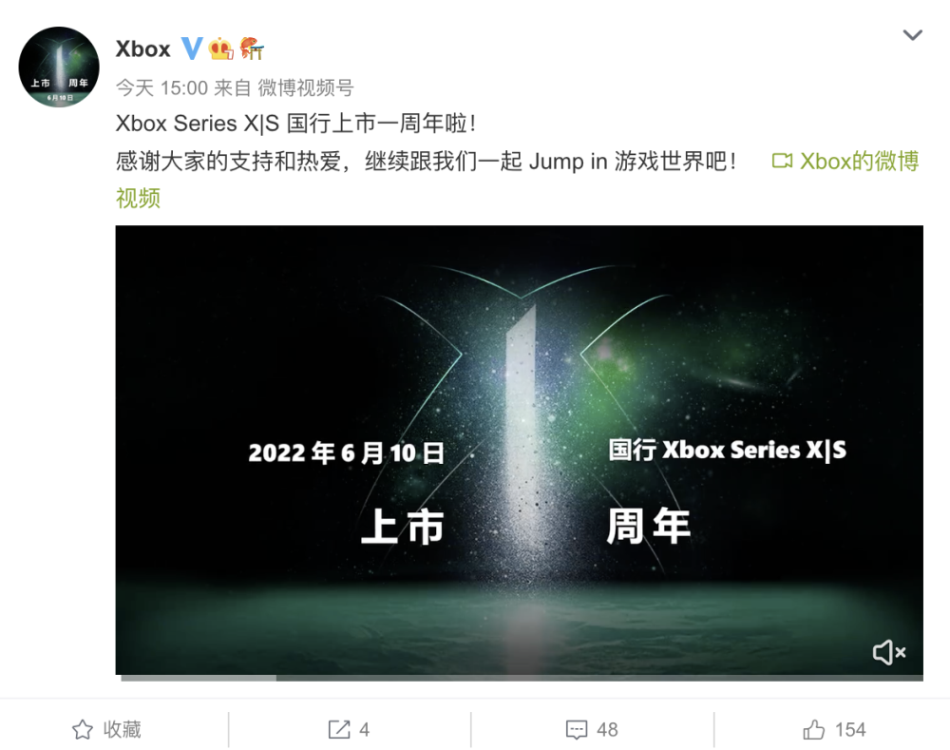
Task: Expand the post options chevron menu
Action: pos(912,35)
